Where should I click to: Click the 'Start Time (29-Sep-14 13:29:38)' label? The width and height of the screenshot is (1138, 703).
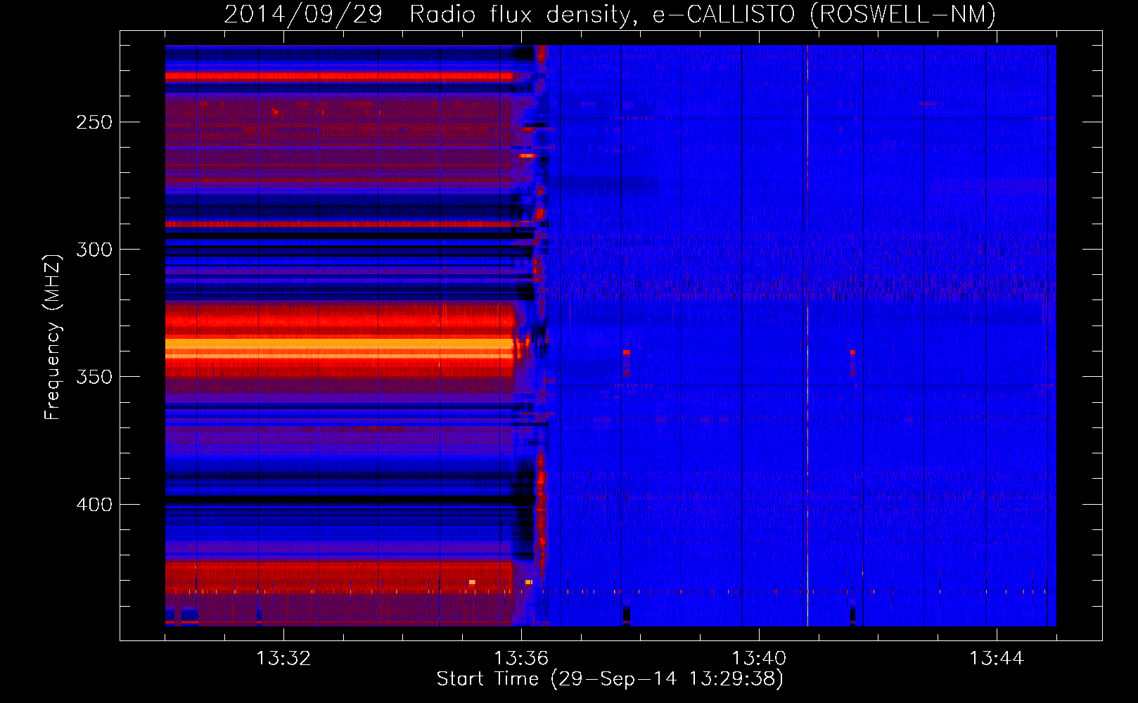click(x=610, y=679)
